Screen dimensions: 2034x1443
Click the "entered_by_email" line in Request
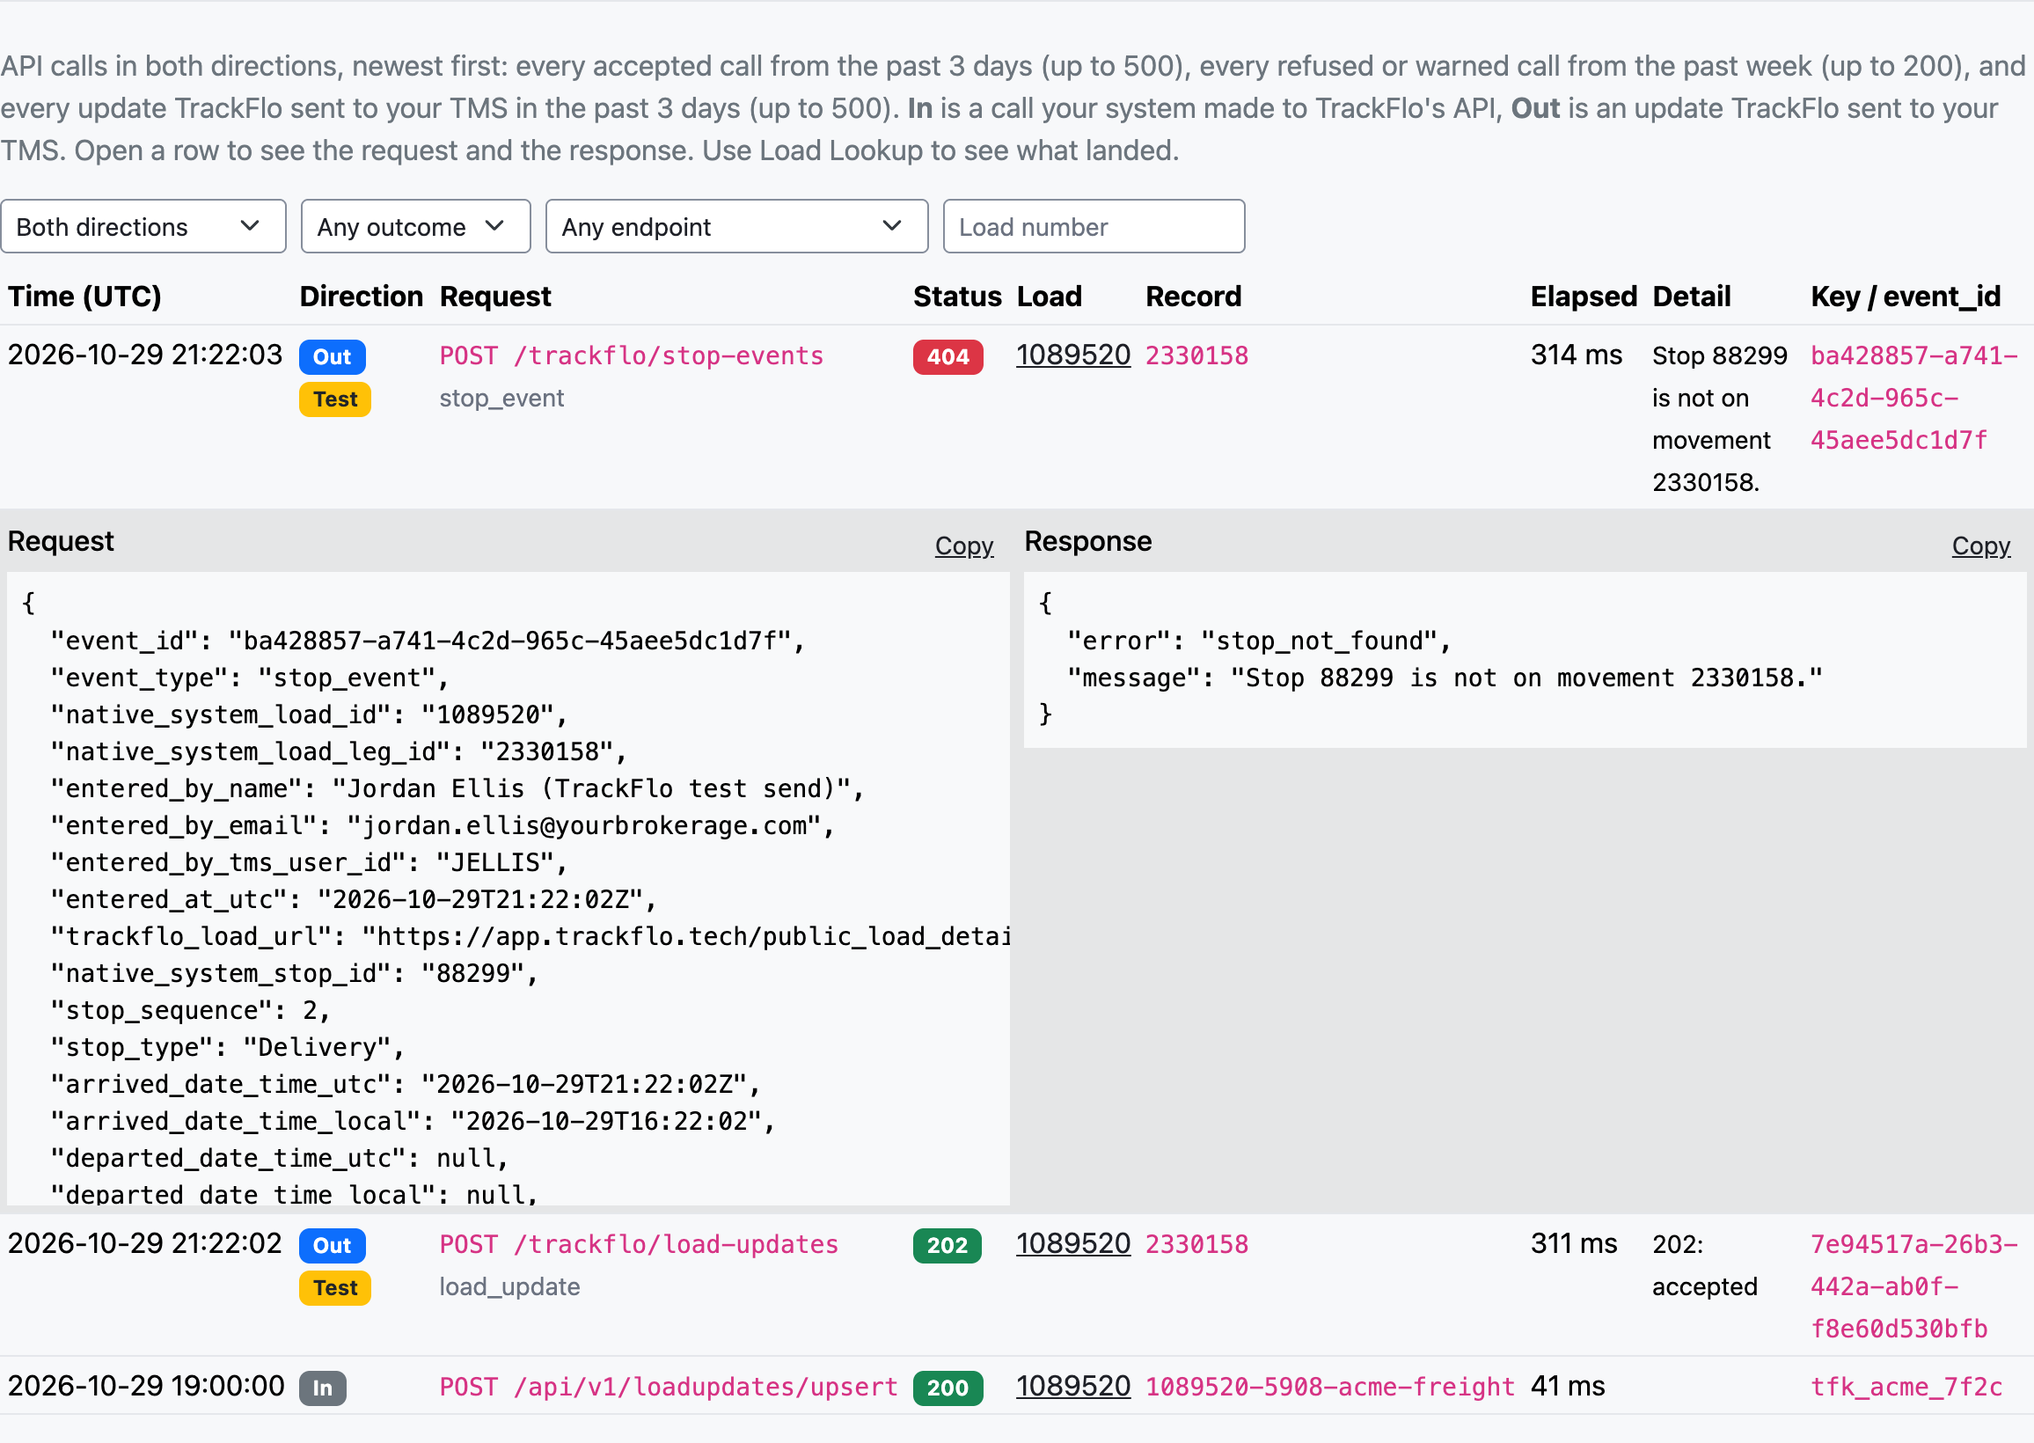443,826
